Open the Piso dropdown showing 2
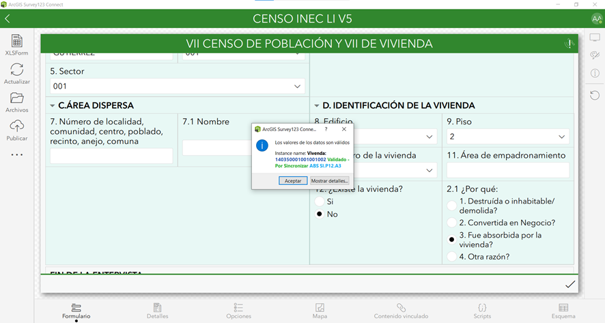605x323 pixels. coord(508,137)
